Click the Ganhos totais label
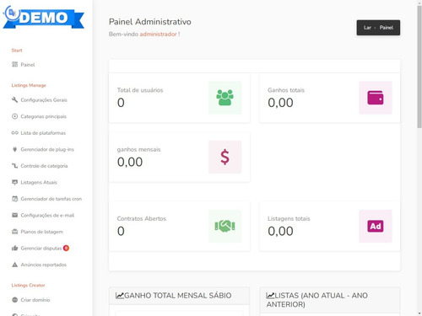The width and height of the screenshot is (422, 316). 286,90
